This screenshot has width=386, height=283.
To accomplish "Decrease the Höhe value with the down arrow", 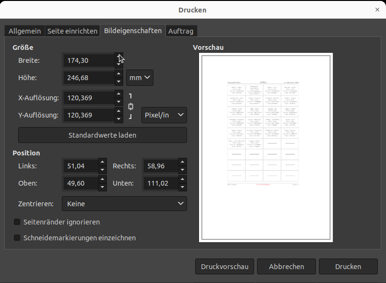I will pos(118,81).
